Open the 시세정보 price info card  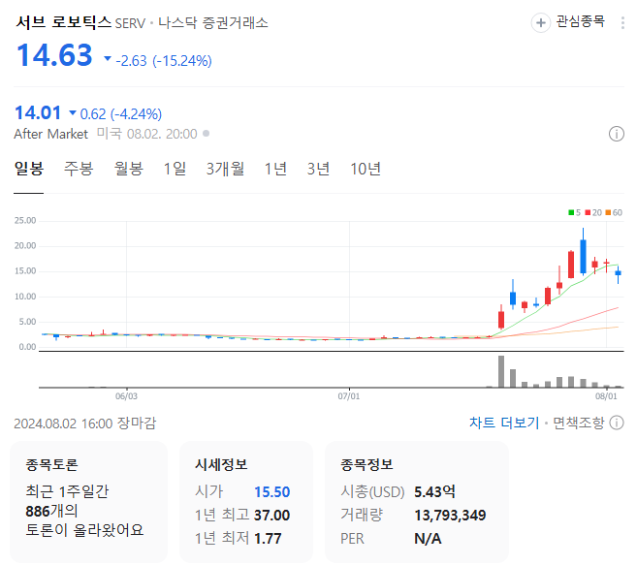[246, 501]
